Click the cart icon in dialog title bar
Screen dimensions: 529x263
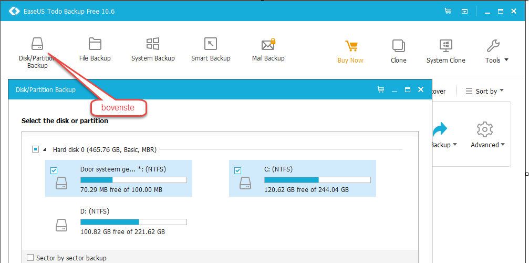coord(381,89)
